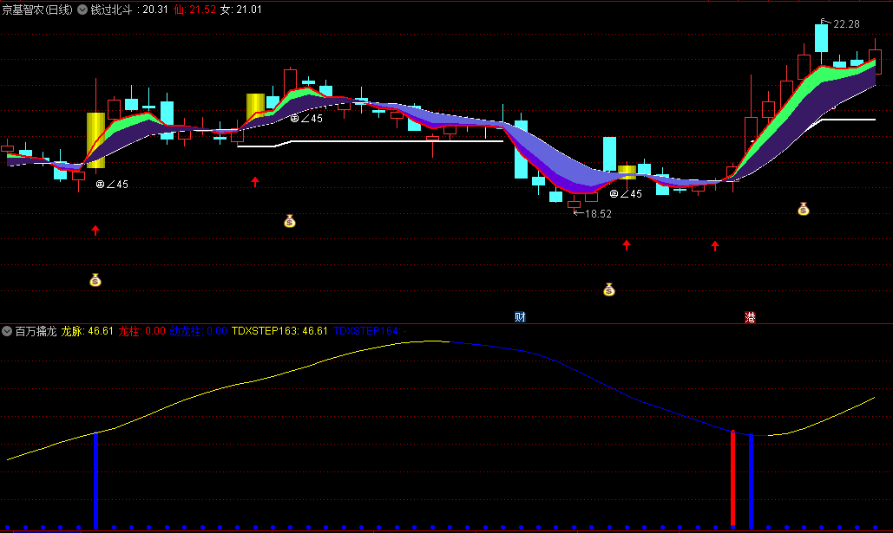Click the red vertical bar in lower indicator

click(x=733, y=478)
